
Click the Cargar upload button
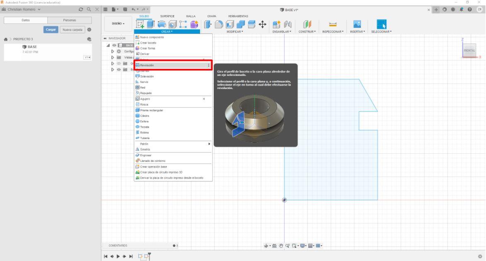[51, 30]
